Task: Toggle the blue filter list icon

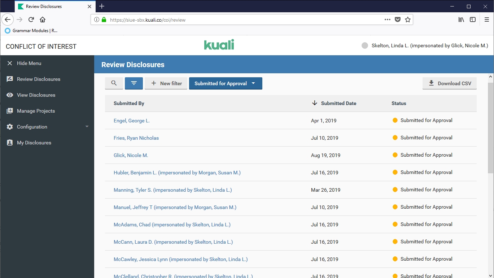Action: coord(134,83)
